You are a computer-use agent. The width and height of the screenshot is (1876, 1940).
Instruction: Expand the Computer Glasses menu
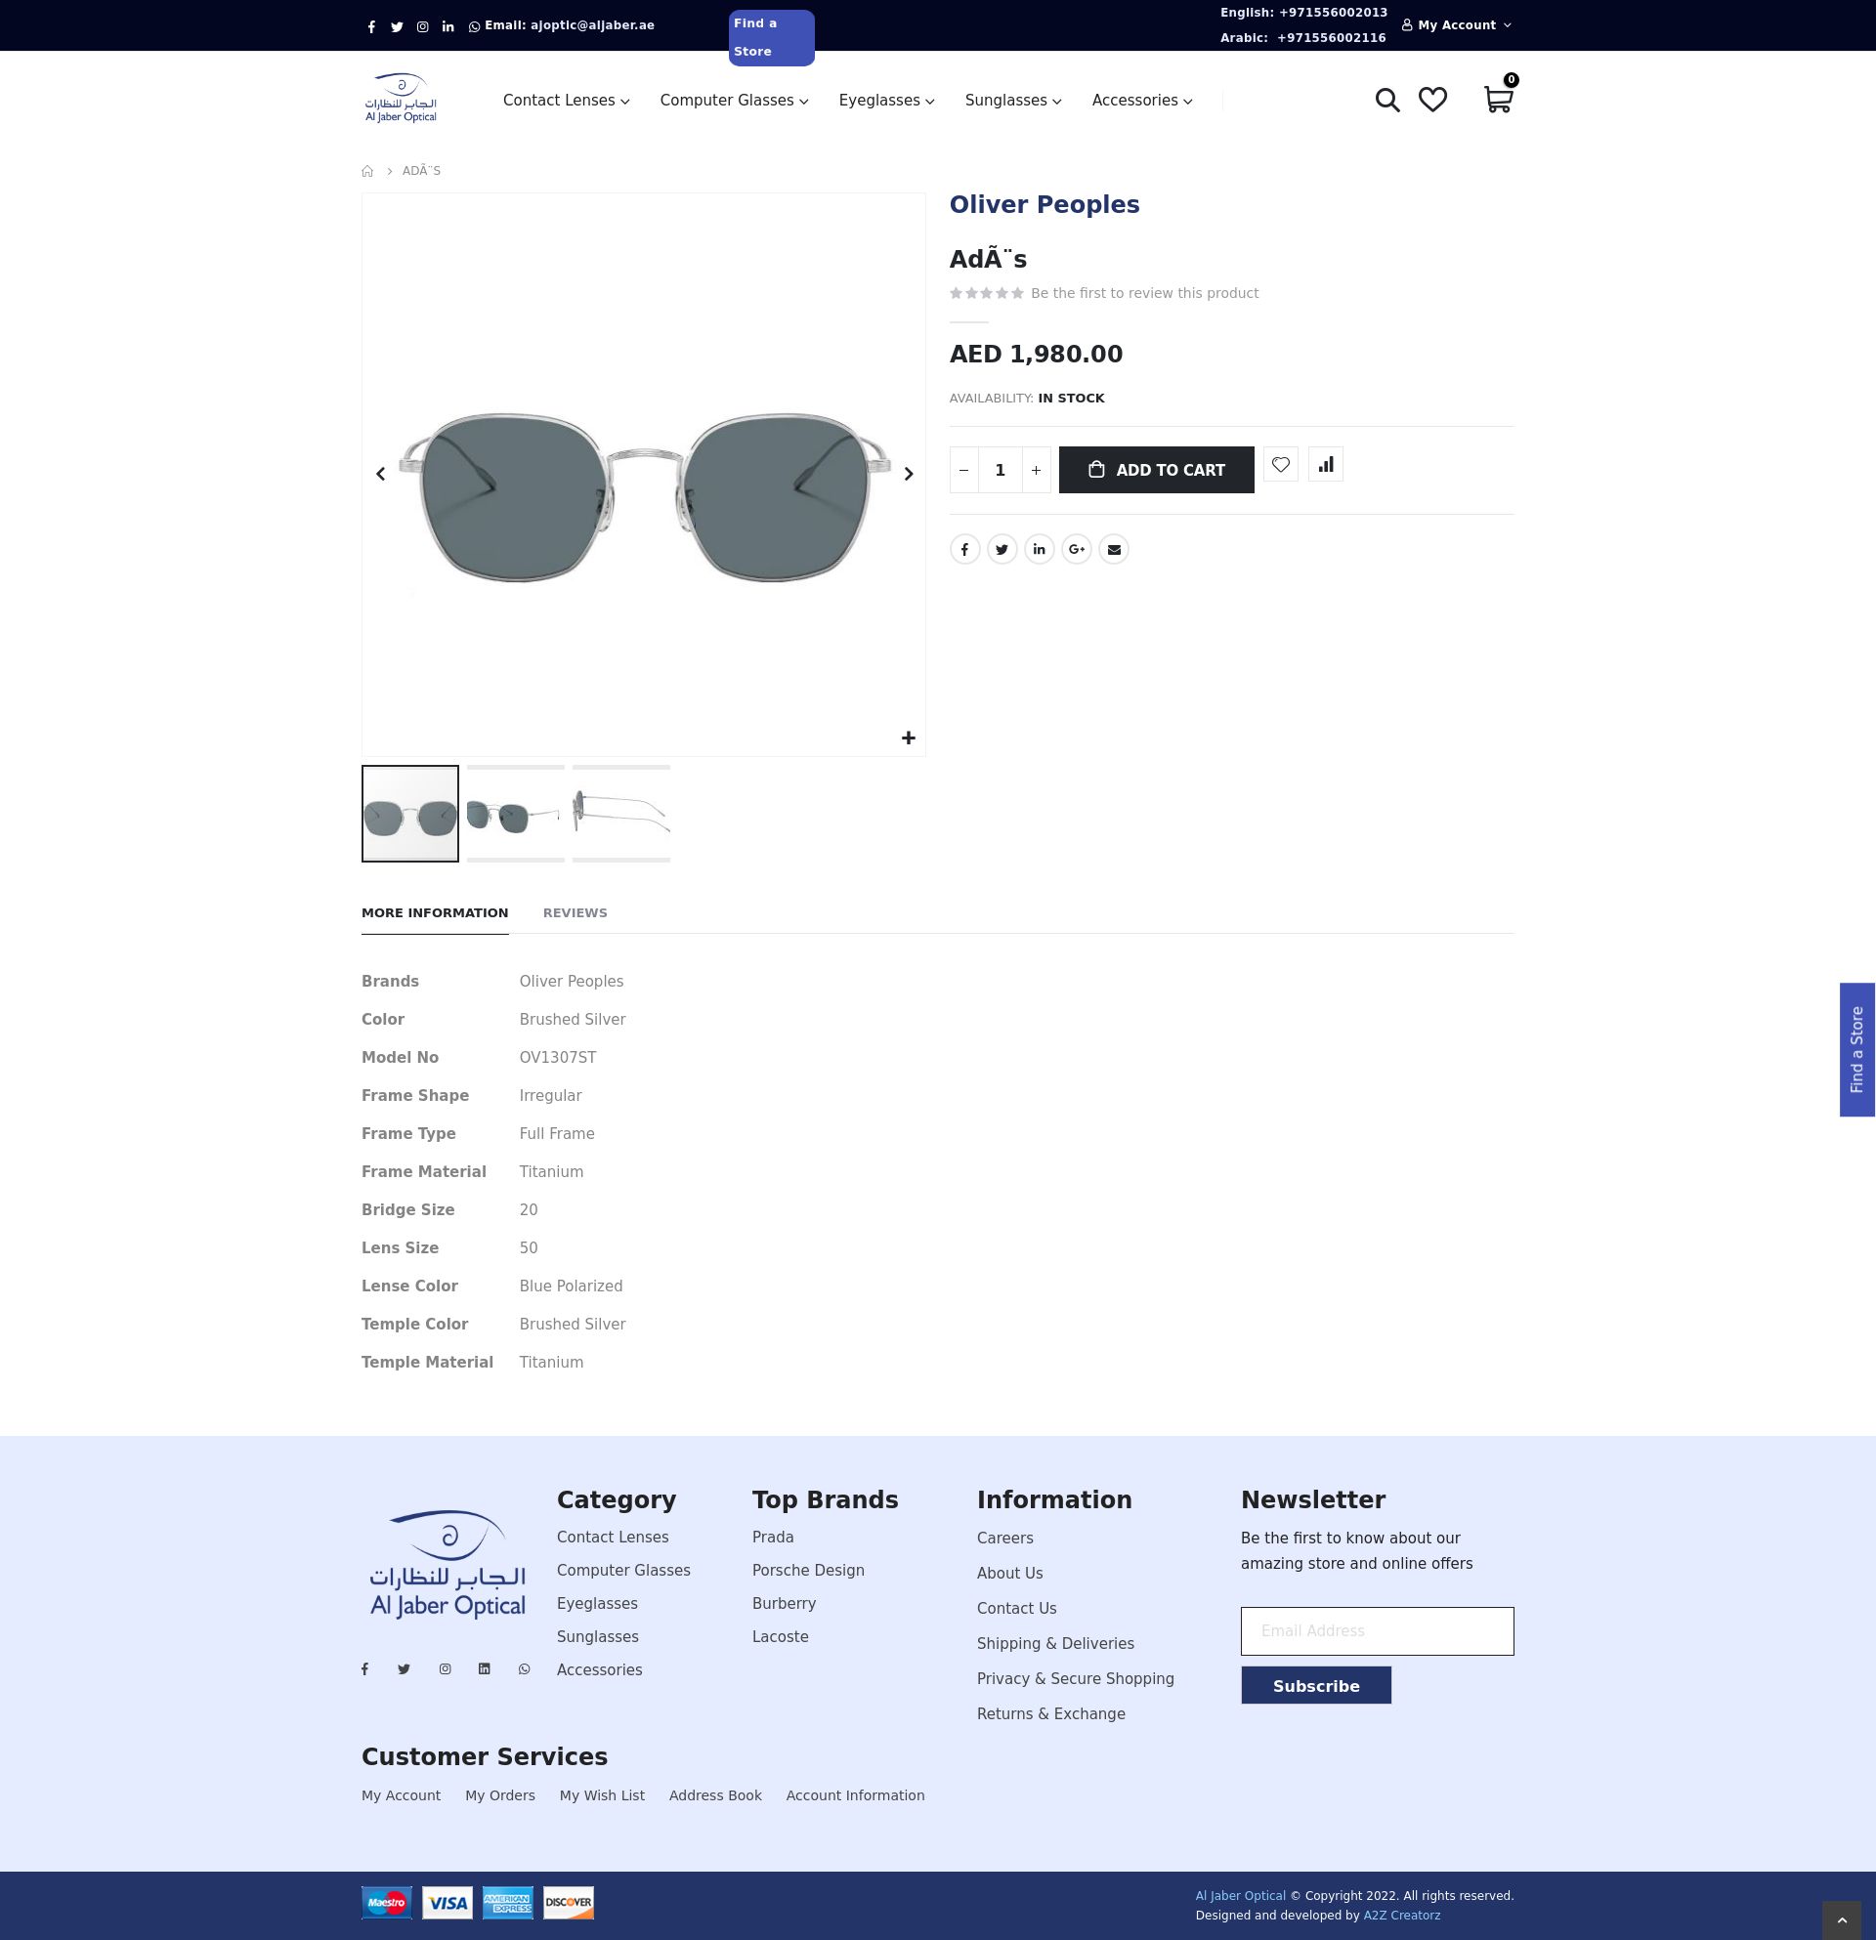[735, 101]
